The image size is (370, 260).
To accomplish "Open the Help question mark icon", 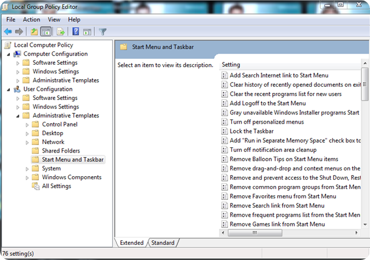I will [x=76, y=31].
